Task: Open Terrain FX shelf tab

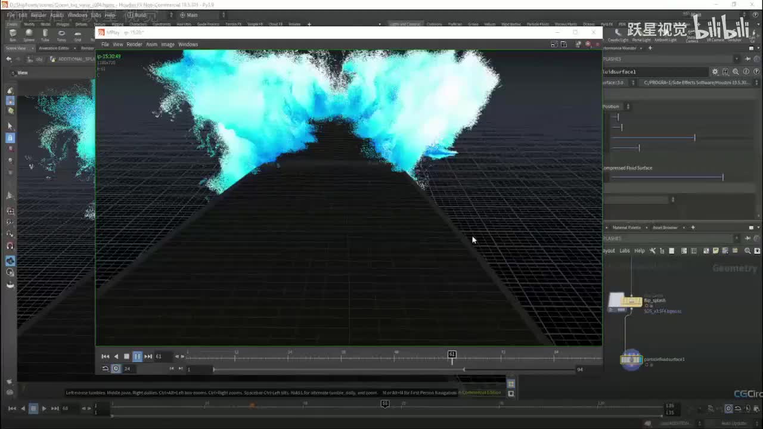Action: tap(233, 24)
